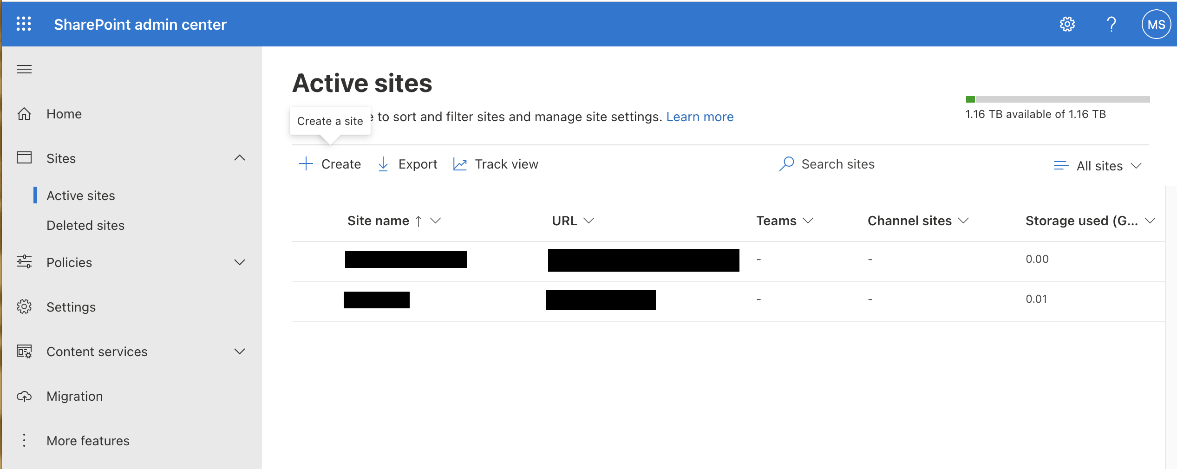Collapse navigation with hamburger icon
Image resolution: width=1177 pixels, height=469 pixels.
[24, 69]
